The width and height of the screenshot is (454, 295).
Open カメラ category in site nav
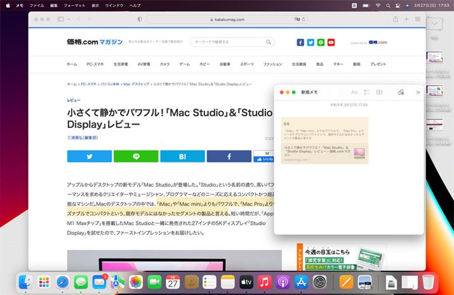164,64
